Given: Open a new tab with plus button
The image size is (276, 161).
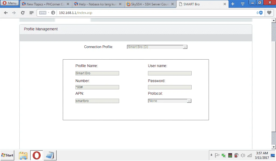Looking at the screenshot, I should point(233,4).
